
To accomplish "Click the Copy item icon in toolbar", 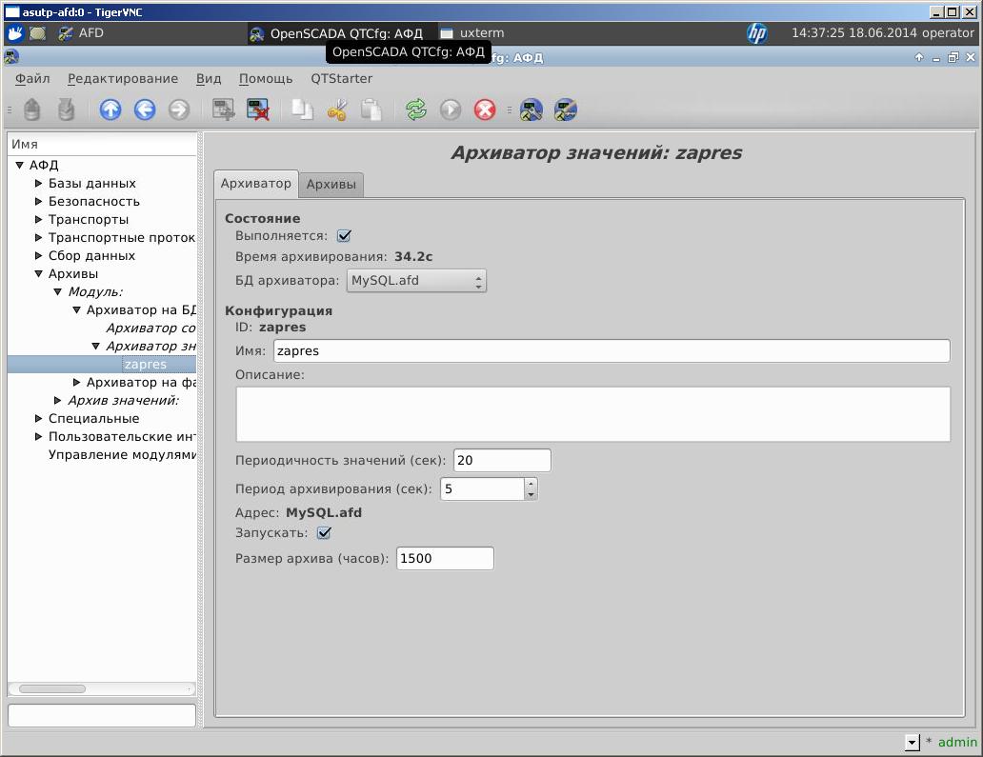I will click(x=302, y=110).
